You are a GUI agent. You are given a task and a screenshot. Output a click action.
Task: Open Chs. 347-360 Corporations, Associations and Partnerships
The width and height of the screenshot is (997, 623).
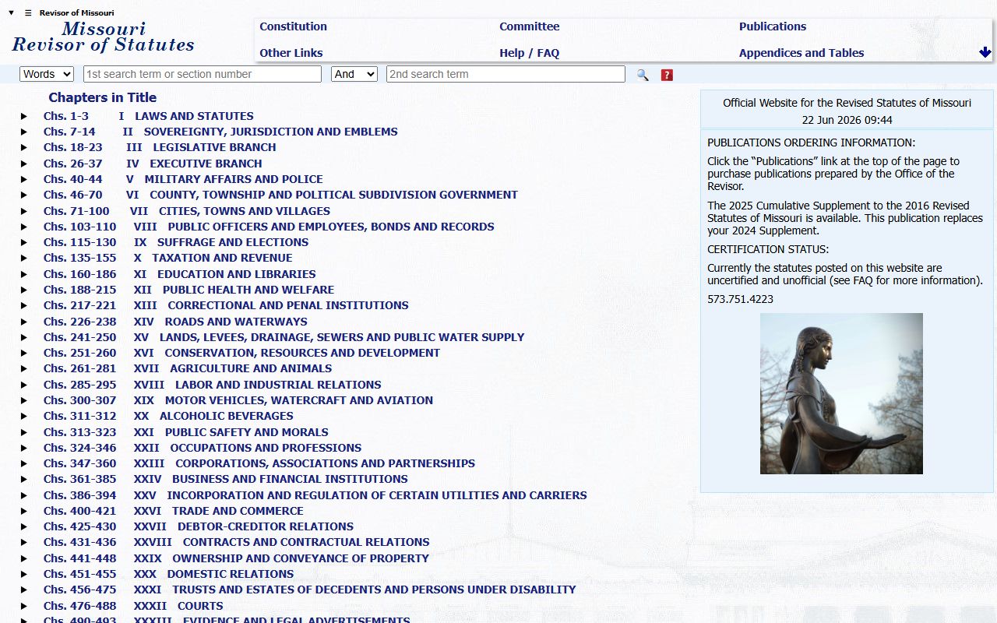point(259,463)
